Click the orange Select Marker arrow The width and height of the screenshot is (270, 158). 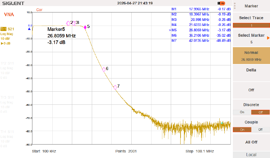tap(268, 38)
